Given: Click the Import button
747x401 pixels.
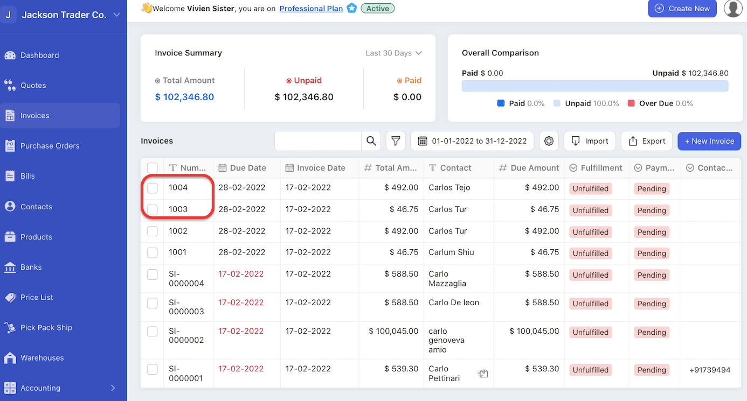Looking at the screenshot, I should click(590, 141).
